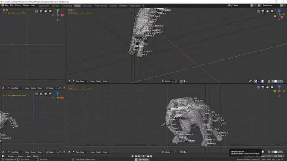
Task: Switch bottom-right viewport to material preview shading
Action: [x=278, y=152]
